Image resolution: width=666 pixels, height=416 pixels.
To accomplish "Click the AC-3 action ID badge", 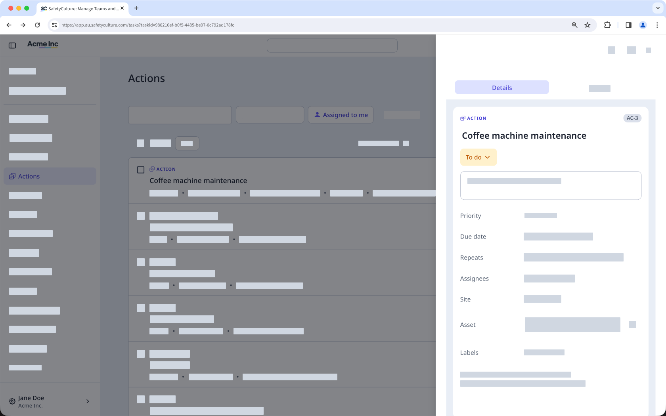I will coord(632,118).
